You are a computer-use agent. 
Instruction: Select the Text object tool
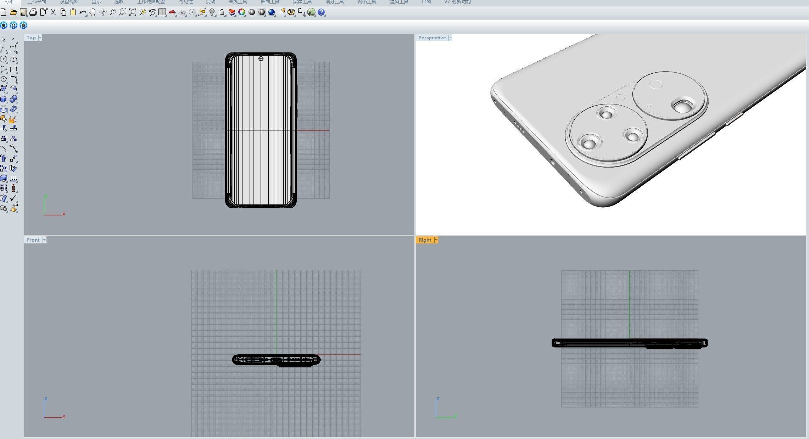pyautogui.click(x=4, y=159)
